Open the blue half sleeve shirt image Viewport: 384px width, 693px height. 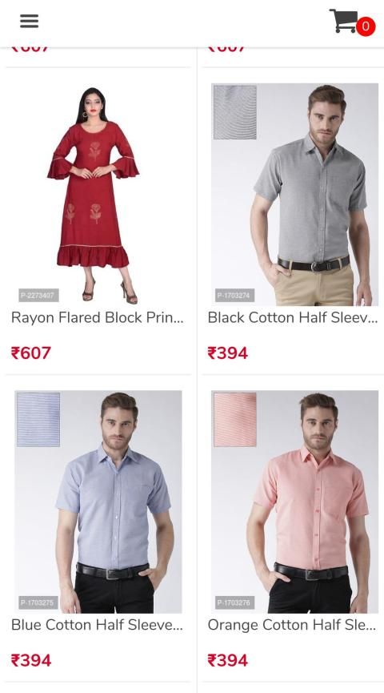[98, 502]
